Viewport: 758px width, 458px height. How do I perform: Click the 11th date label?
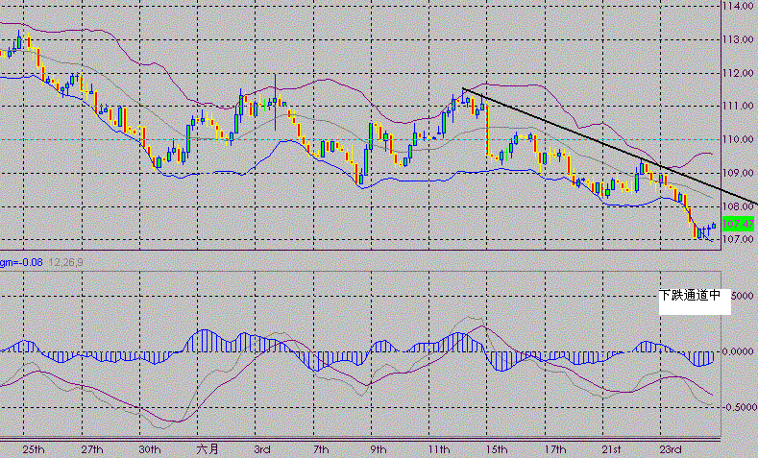point(439,449)
